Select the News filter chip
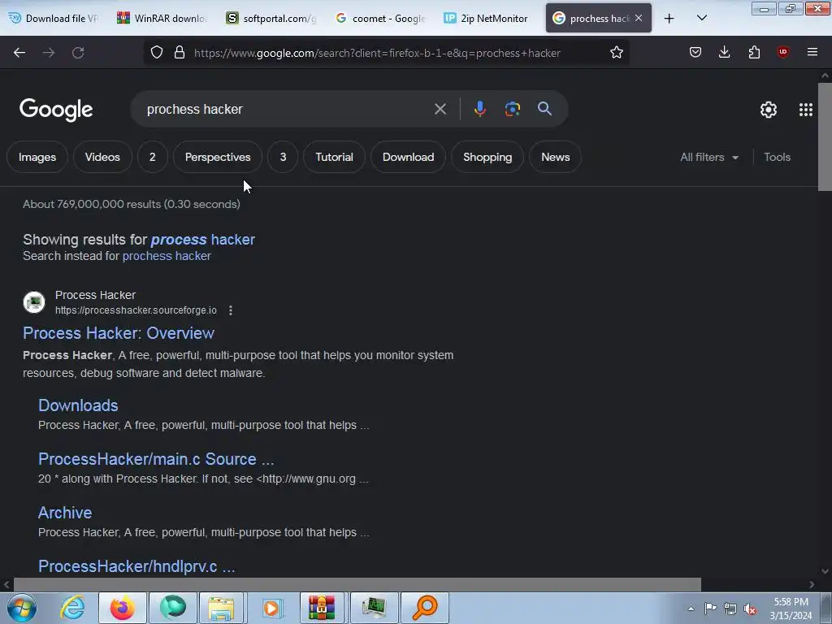 coord(555,157)
